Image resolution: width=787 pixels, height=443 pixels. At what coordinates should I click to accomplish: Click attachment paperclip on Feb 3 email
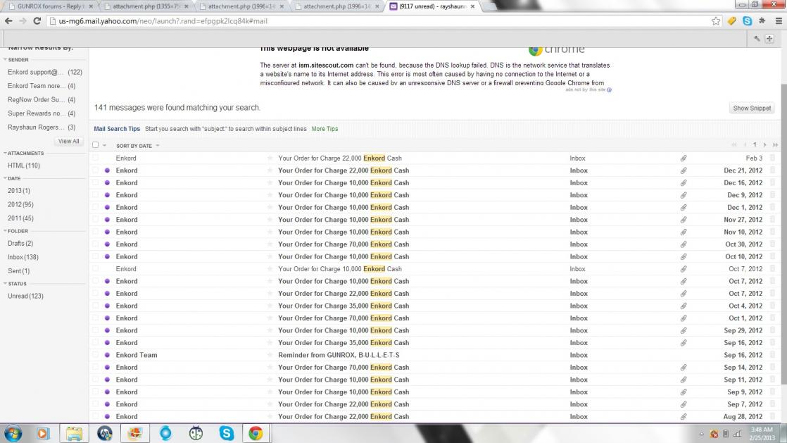[683, 158]
